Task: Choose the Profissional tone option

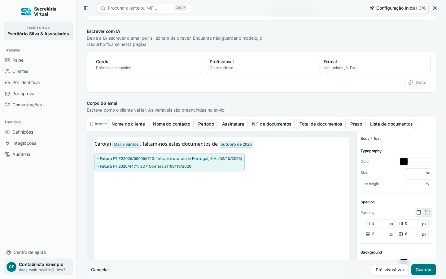Action: [261, 64]
